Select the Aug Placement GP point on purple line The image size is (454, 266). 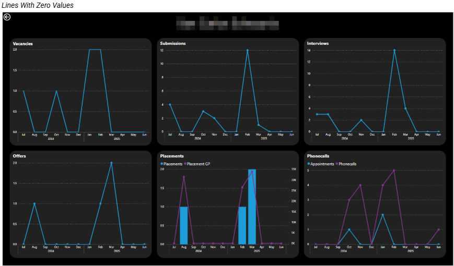(184, 177)
